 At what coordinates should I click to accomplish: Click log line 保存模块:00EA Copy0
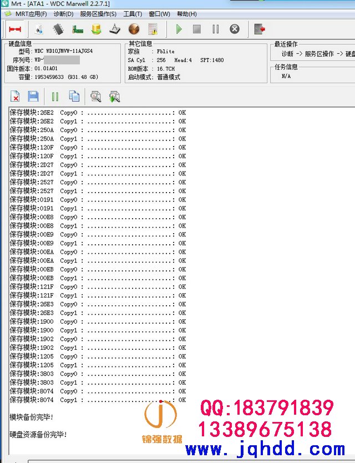pyautogui.click(x=98, y=252)
